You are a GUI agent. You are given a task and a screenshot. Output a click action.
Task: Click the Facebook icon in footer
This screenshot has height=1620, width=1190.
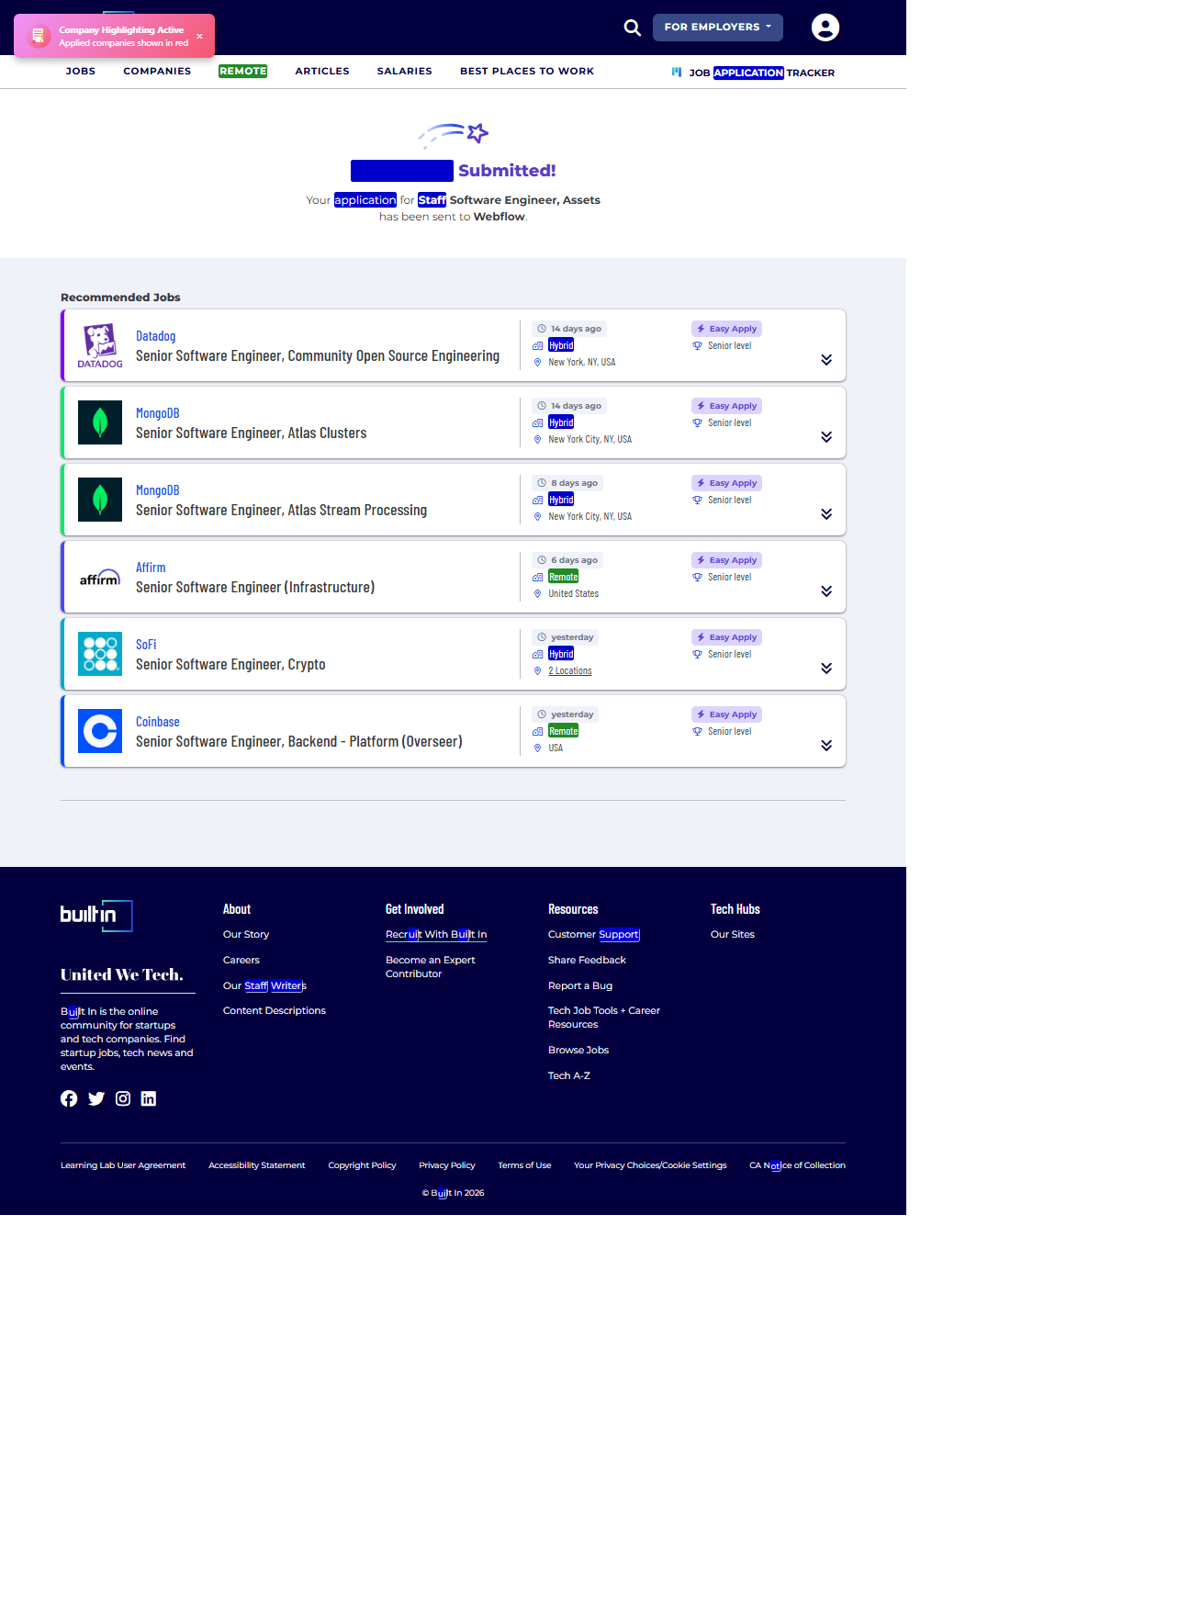tap(69, 1098)
